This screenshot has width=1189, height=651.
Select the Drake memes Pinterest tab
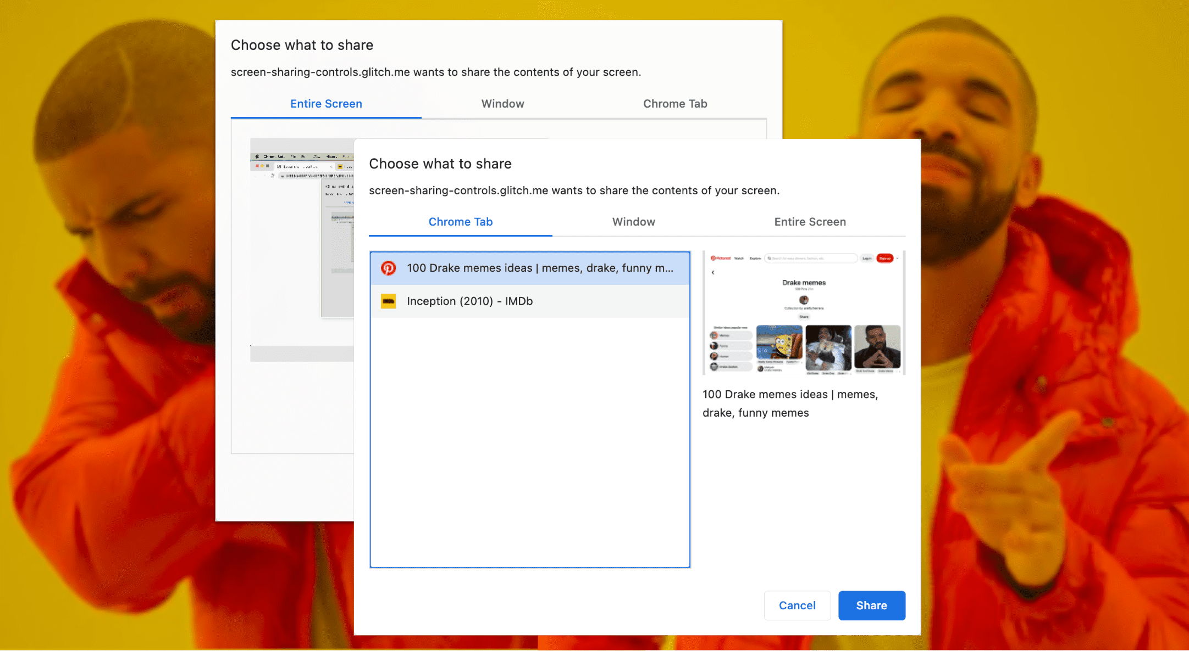click(x=530, y=268)
